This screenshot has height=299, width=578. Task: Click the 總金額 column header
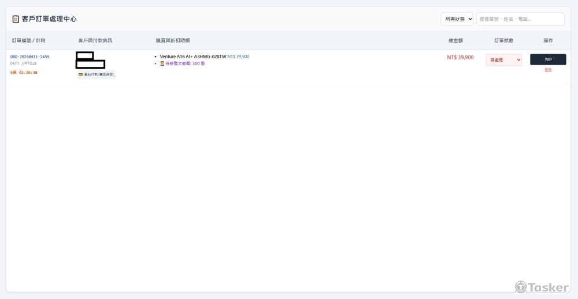(455, 40)
